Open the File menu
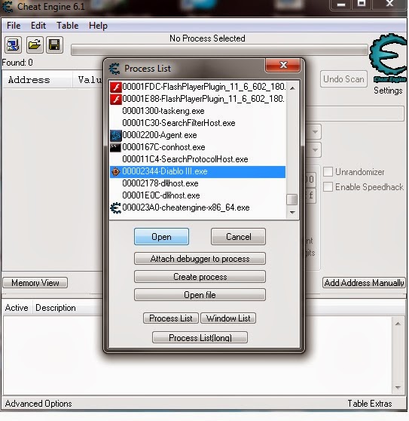 point(14,26)
